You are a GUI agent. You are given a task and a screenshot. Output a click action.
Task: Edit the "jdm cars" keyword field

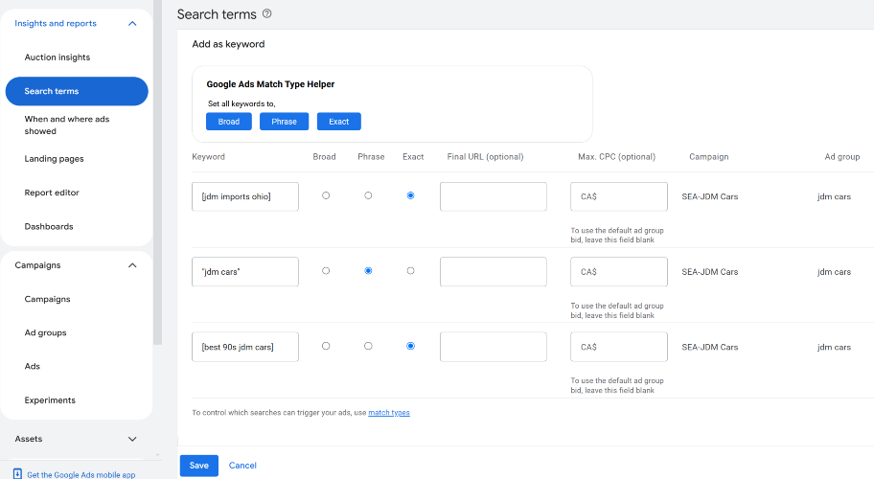coord(245,272)
